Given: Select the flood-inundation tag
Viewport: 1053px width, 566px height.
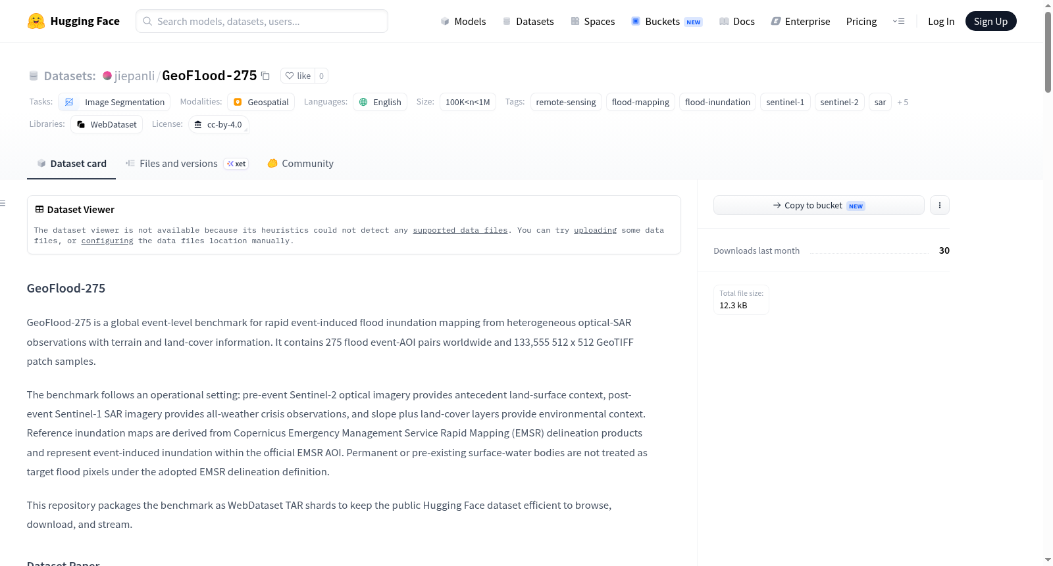Looking at the screenshot, I should (x=717, y=102).
